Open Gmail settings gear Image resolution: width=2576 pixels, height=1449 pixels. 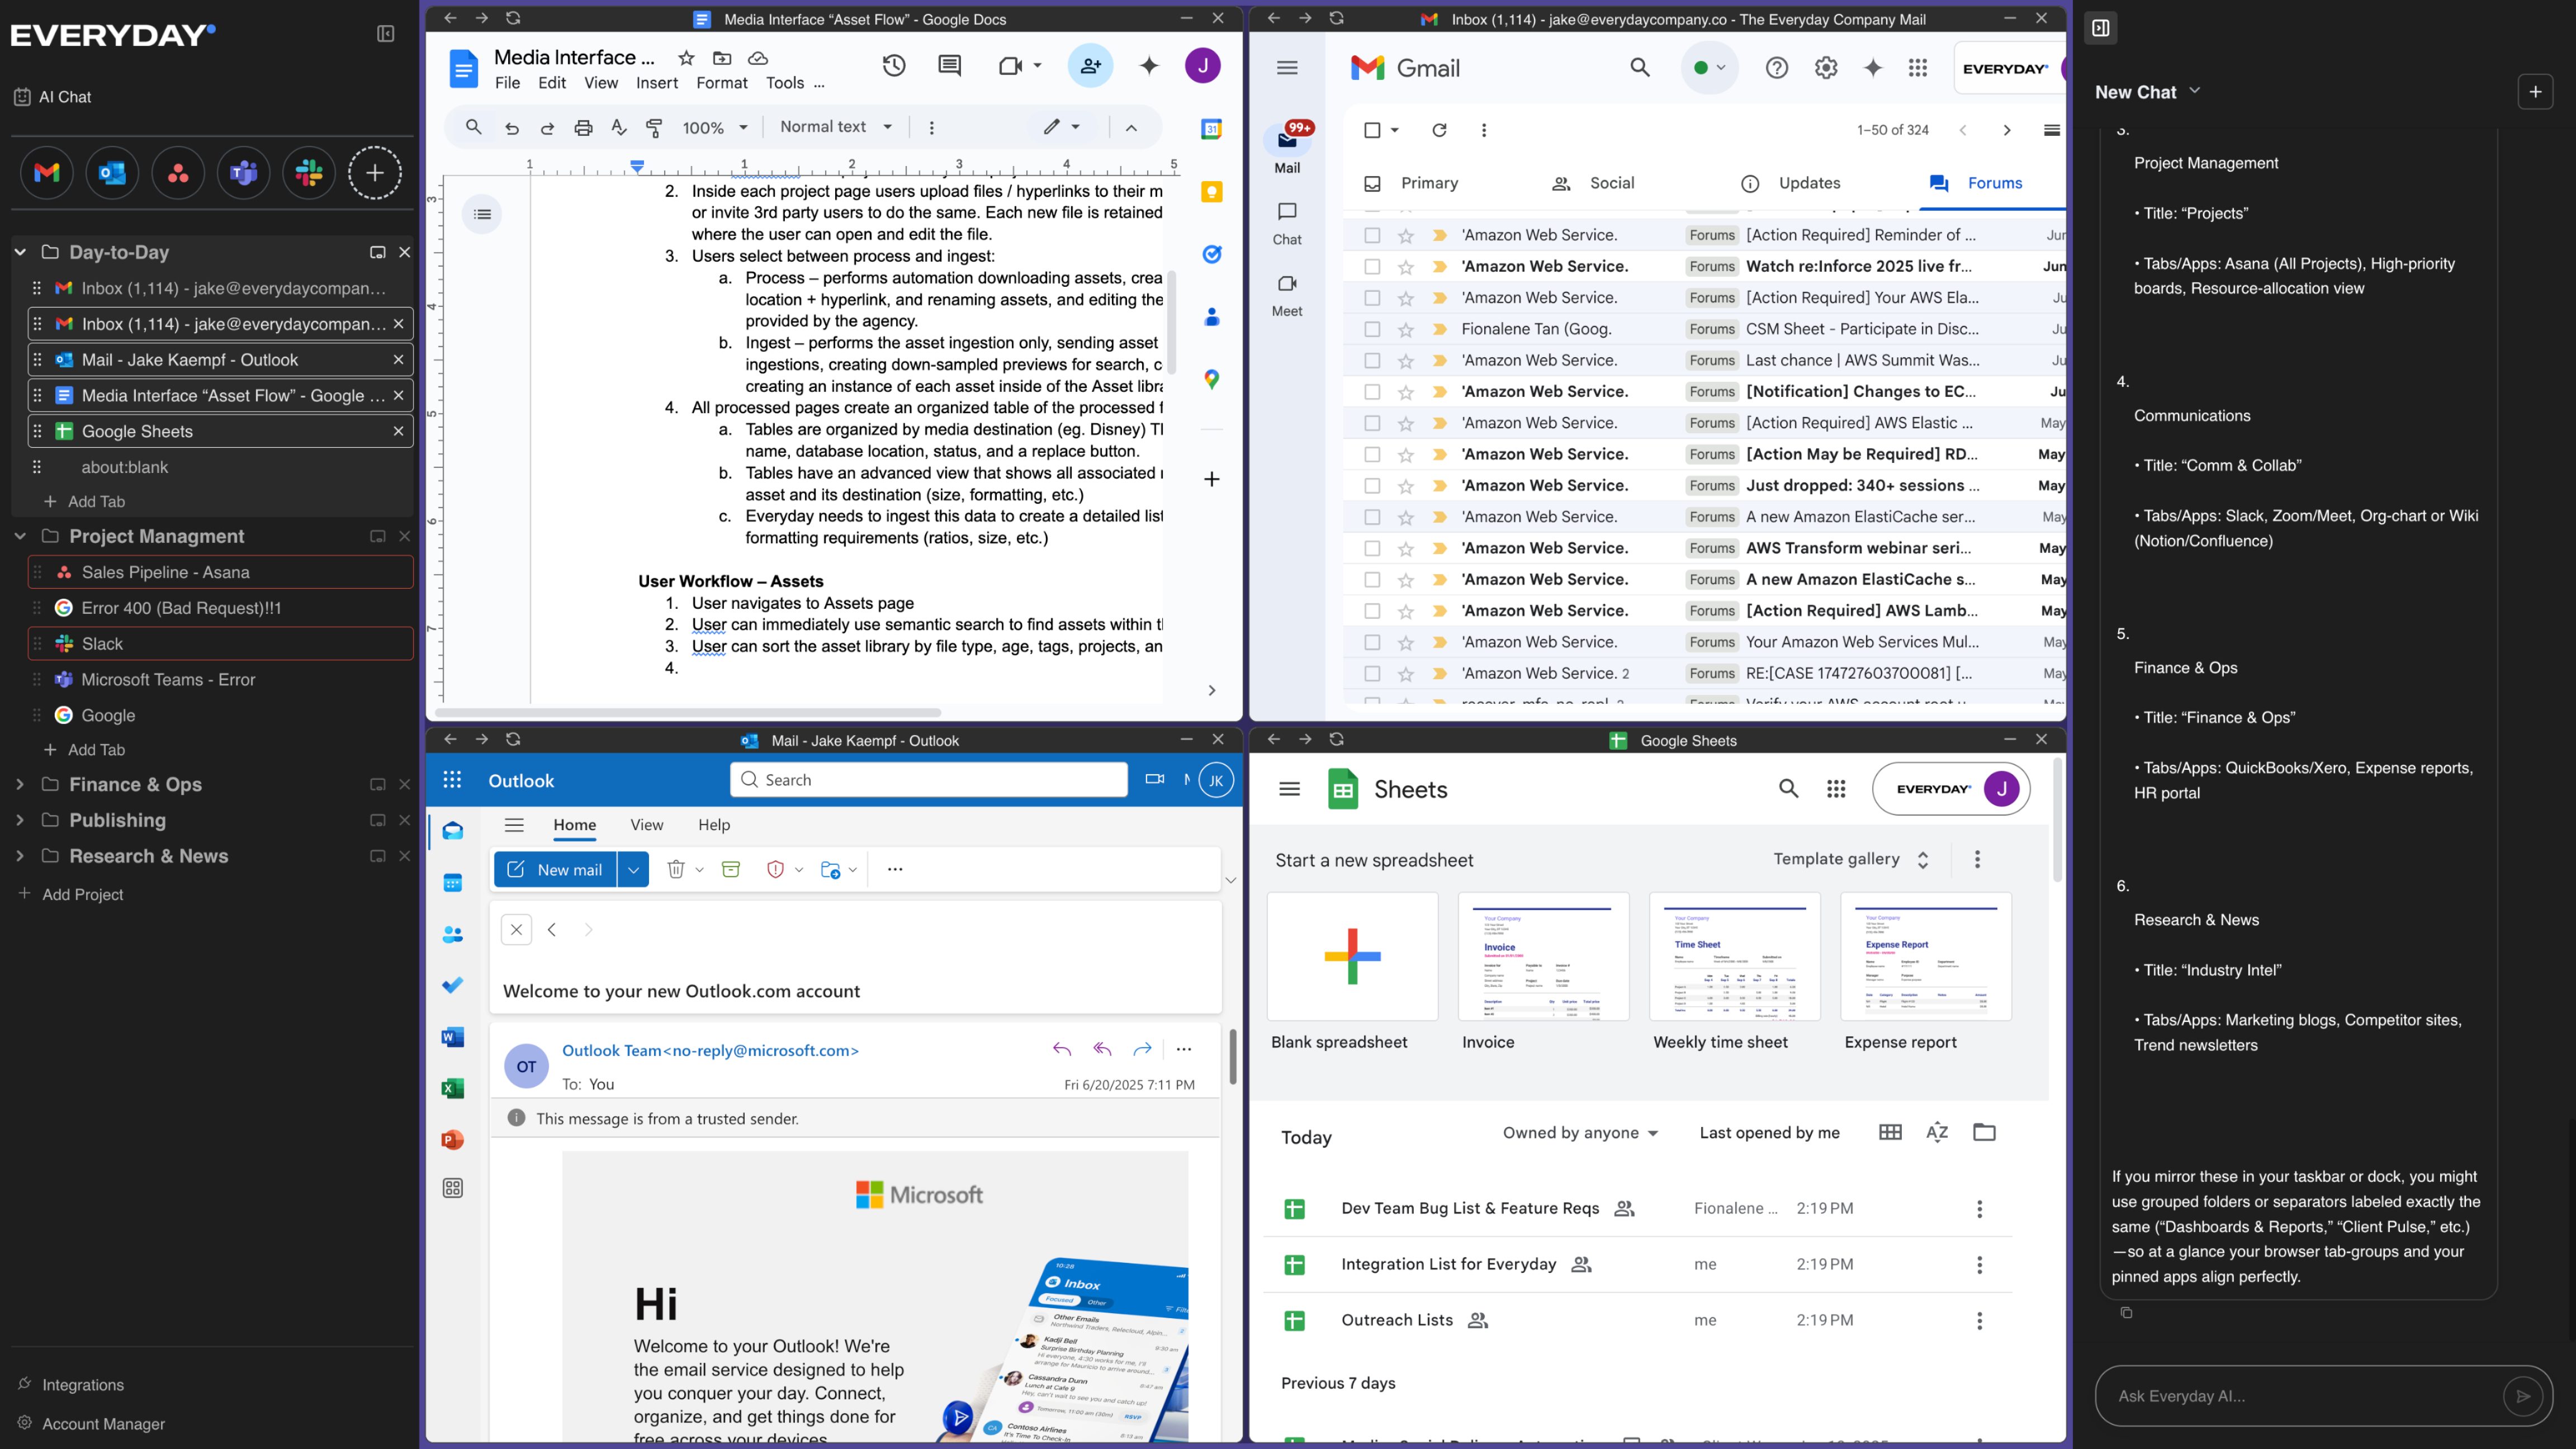[x=1826, y=68]
